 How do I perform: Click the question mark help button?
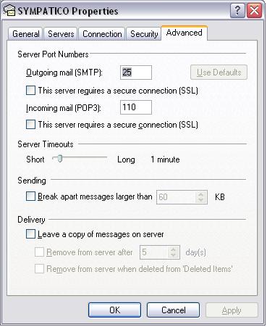click(237, 11)
